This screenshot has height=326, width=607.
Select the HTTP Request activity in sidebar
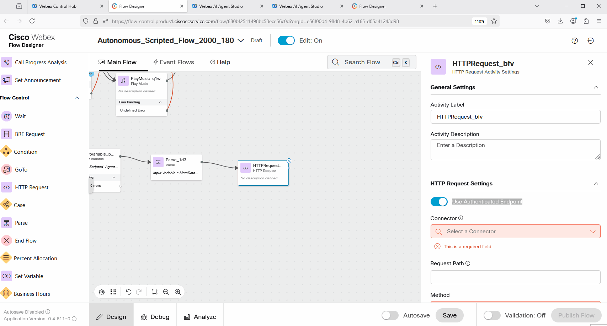point(31,187)
